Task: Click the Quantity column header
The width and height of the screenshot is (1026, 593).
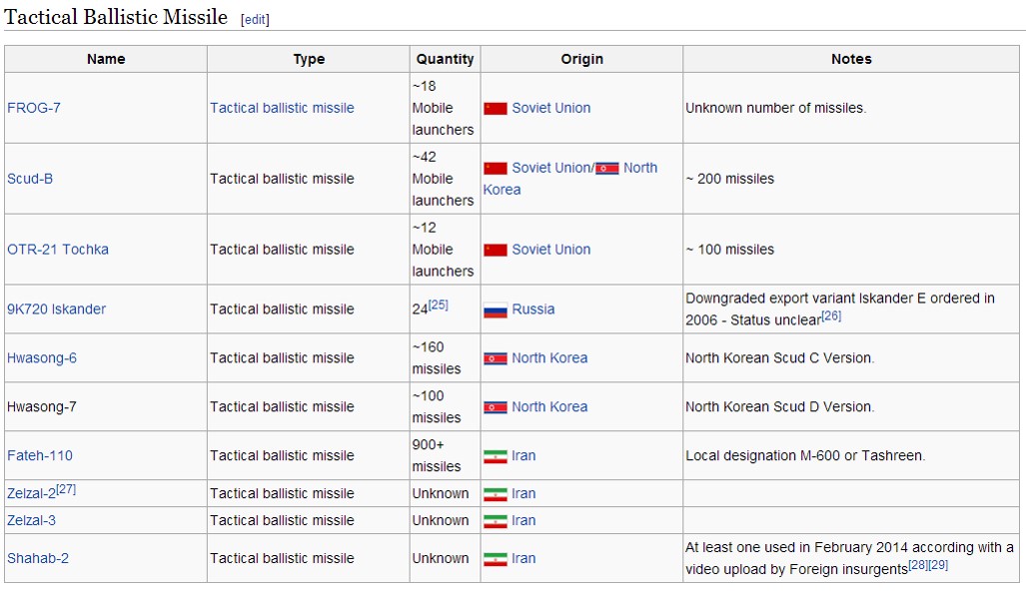Action: click(x=445, y=59)
